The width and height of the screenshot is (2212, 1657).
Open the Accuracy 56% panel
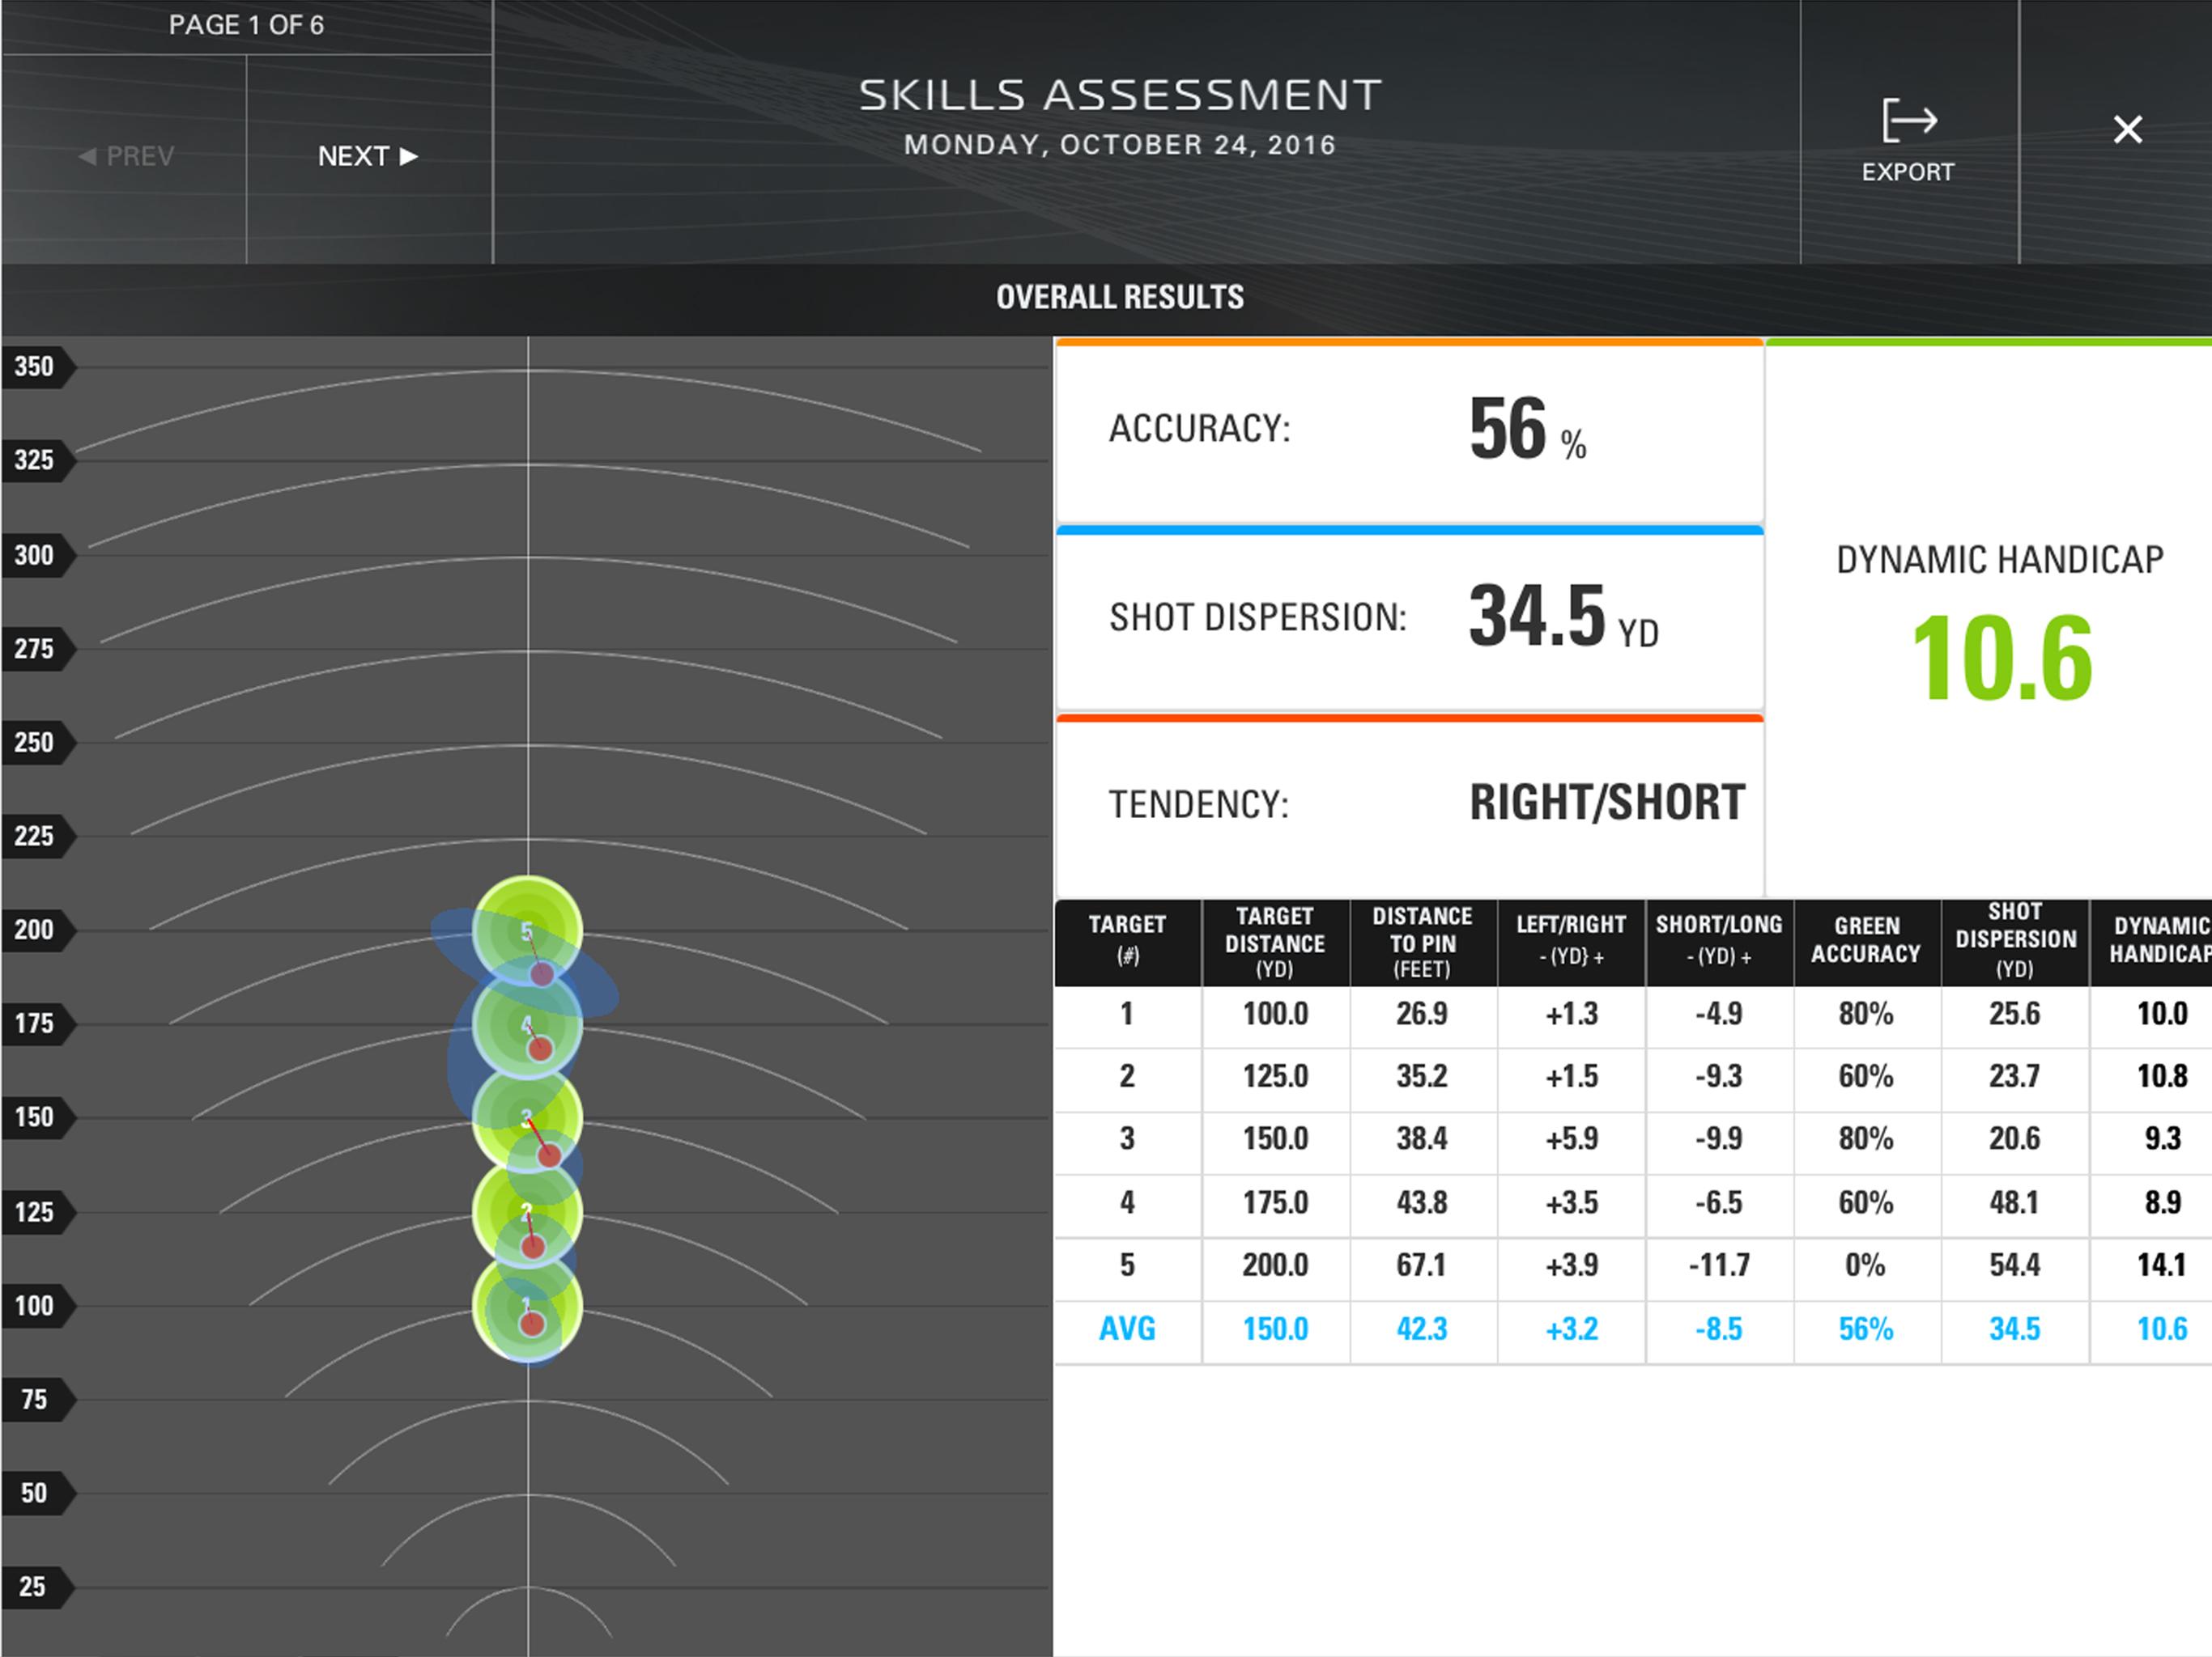tap(1408, 430)
